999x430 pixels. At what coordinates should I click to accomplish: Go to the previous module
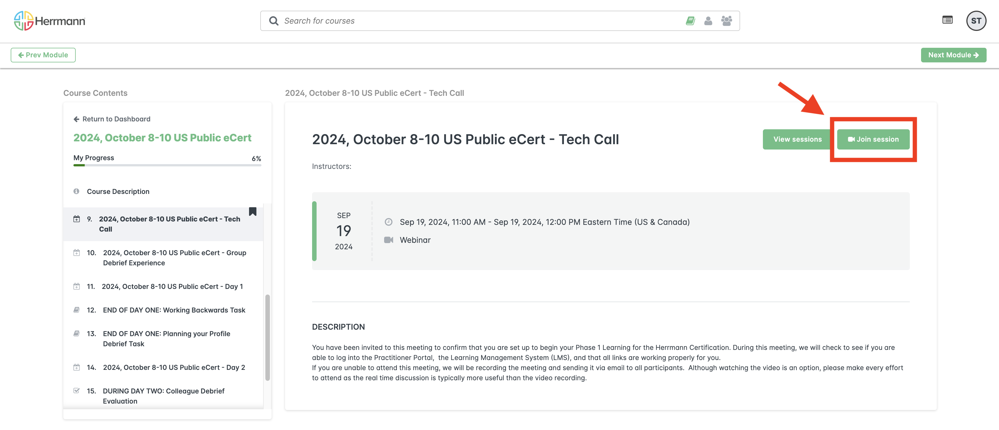click(x=43, y=55)
